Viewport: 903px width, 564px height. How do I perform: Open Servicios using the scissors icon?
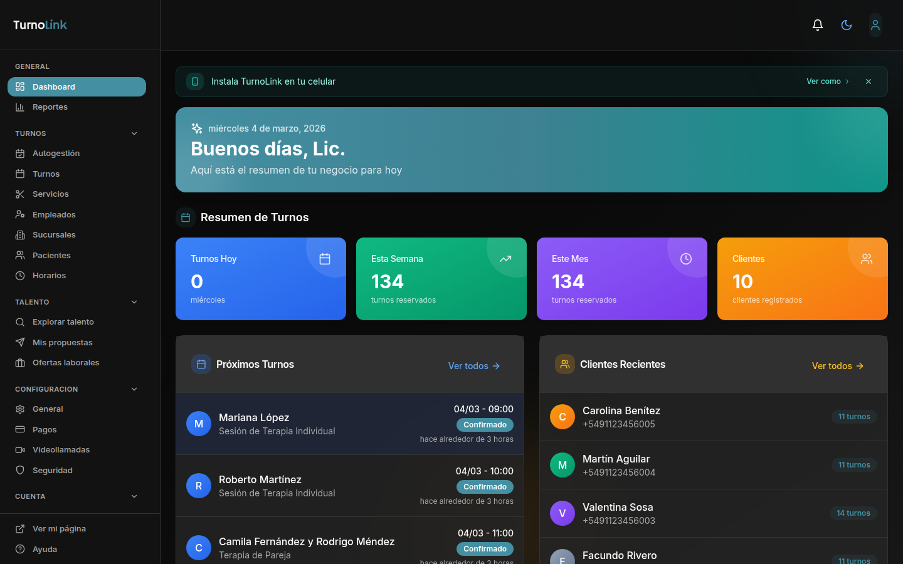[x=20, y=194]
